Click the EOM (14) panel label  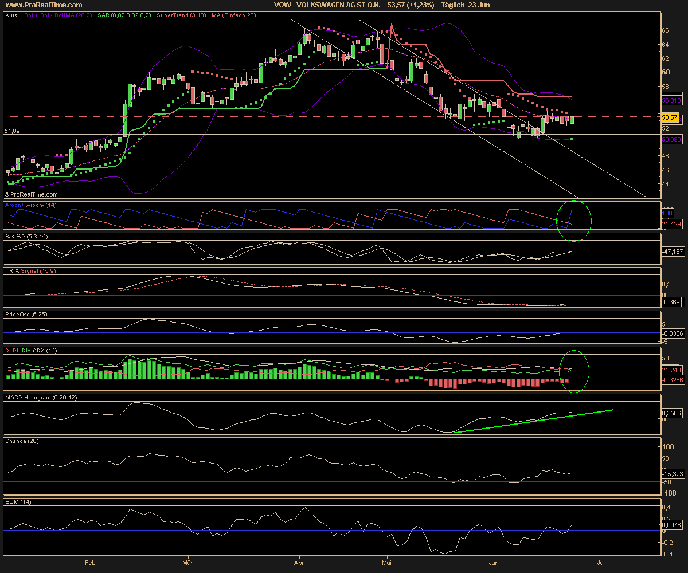click(x=18, y=501)
